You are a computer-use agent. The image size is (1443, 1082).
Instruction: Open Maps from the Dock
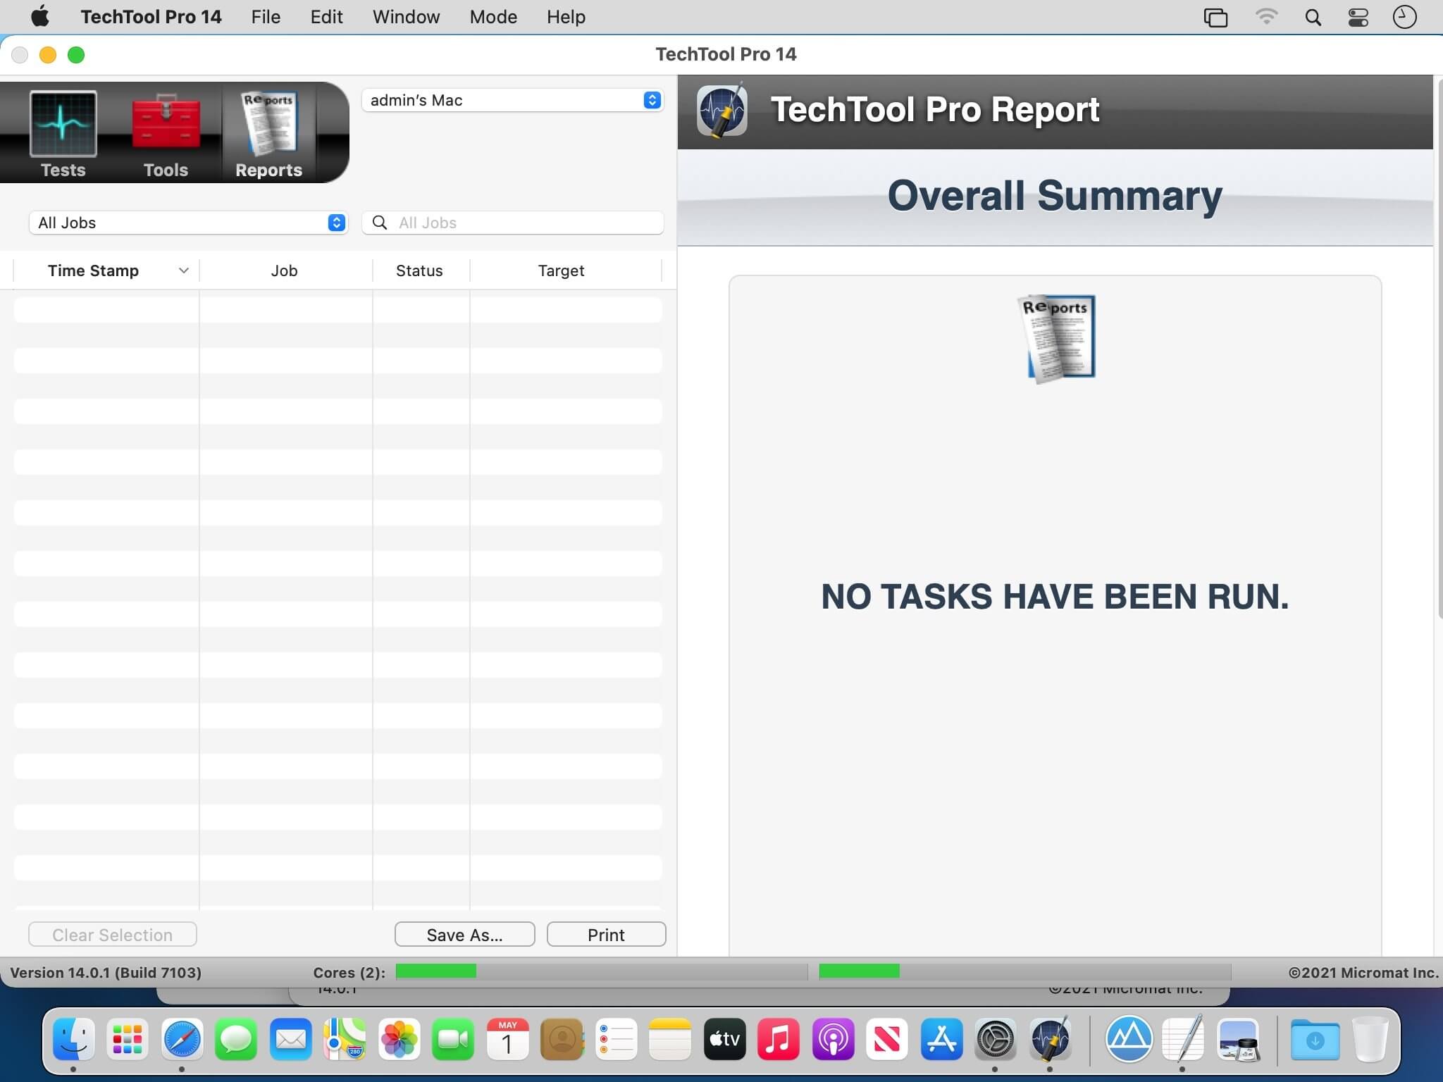click(345, 1039)
